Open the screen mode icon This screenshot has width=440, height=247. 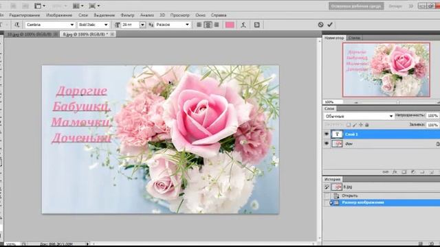[92, 5]
